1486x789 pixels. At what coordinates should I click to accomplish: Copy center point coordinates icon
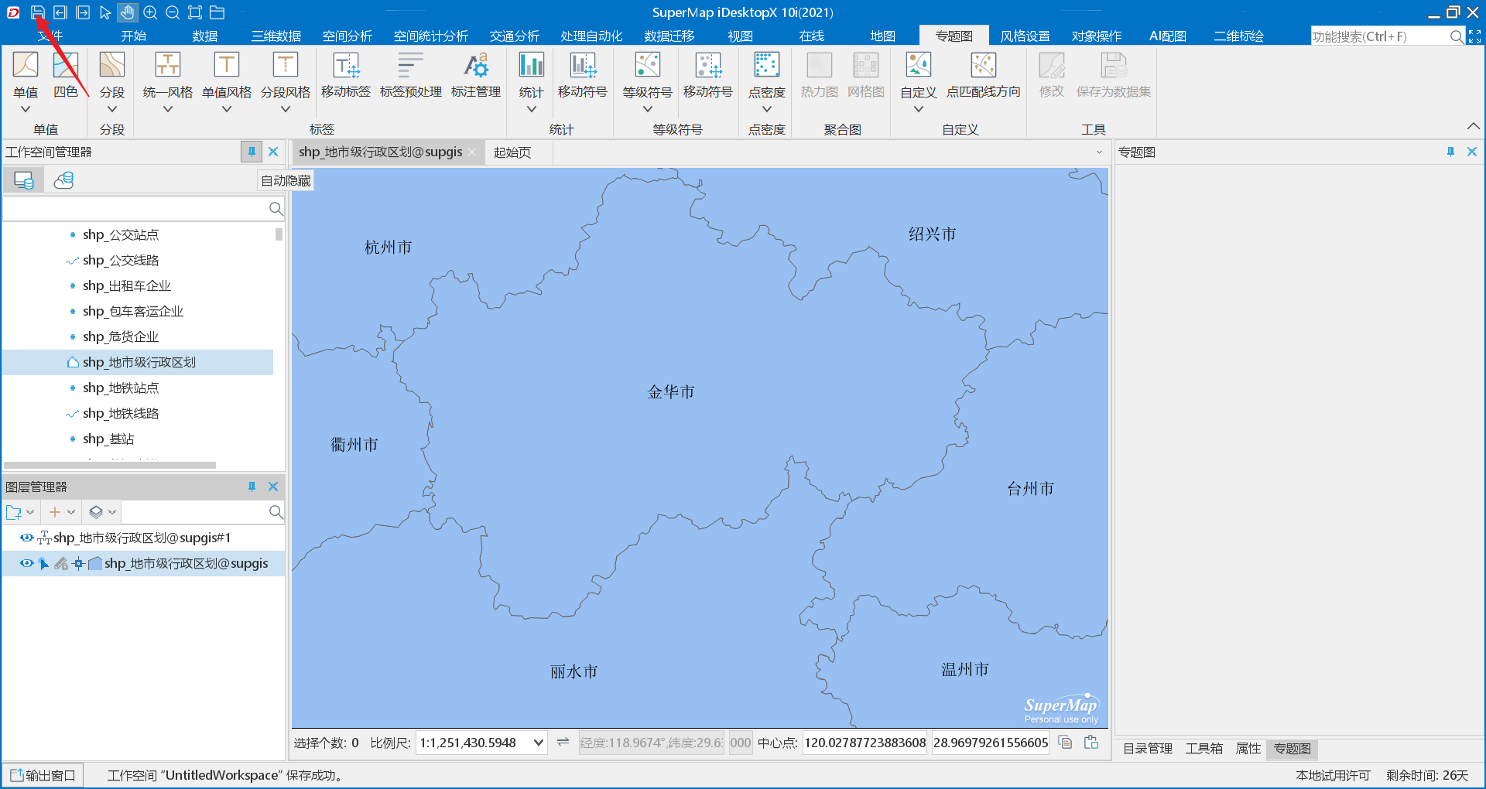pos(1066,743)
